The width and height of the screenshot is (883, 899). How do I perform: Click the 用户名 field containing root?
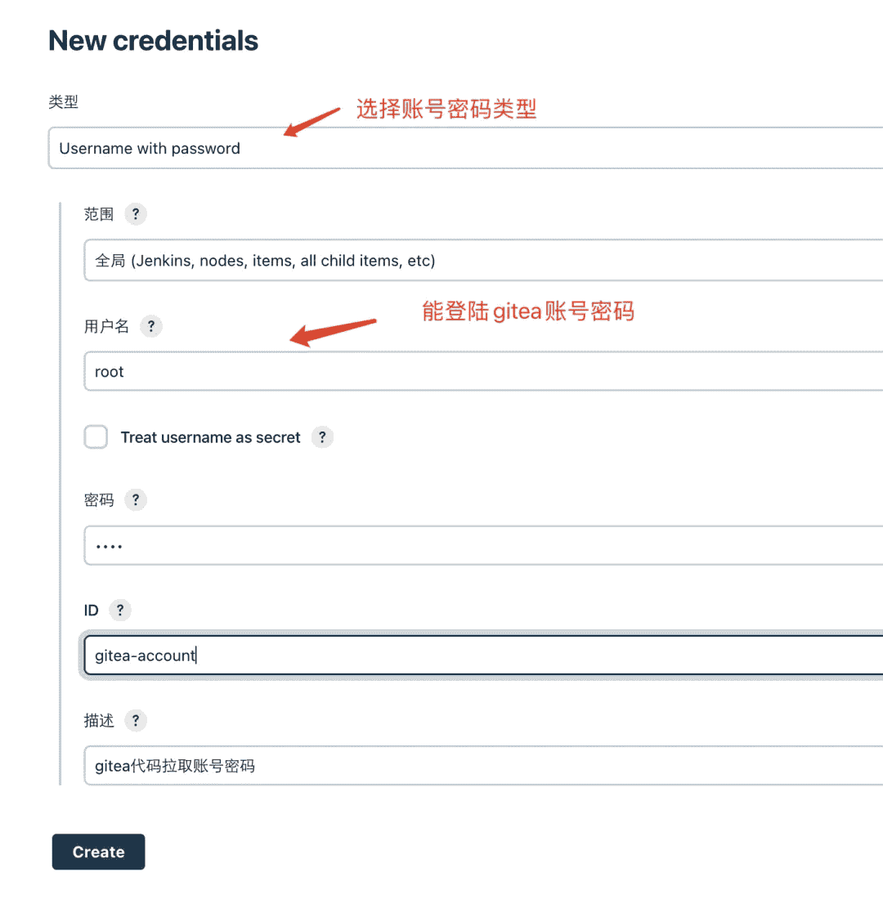point(482,372)
